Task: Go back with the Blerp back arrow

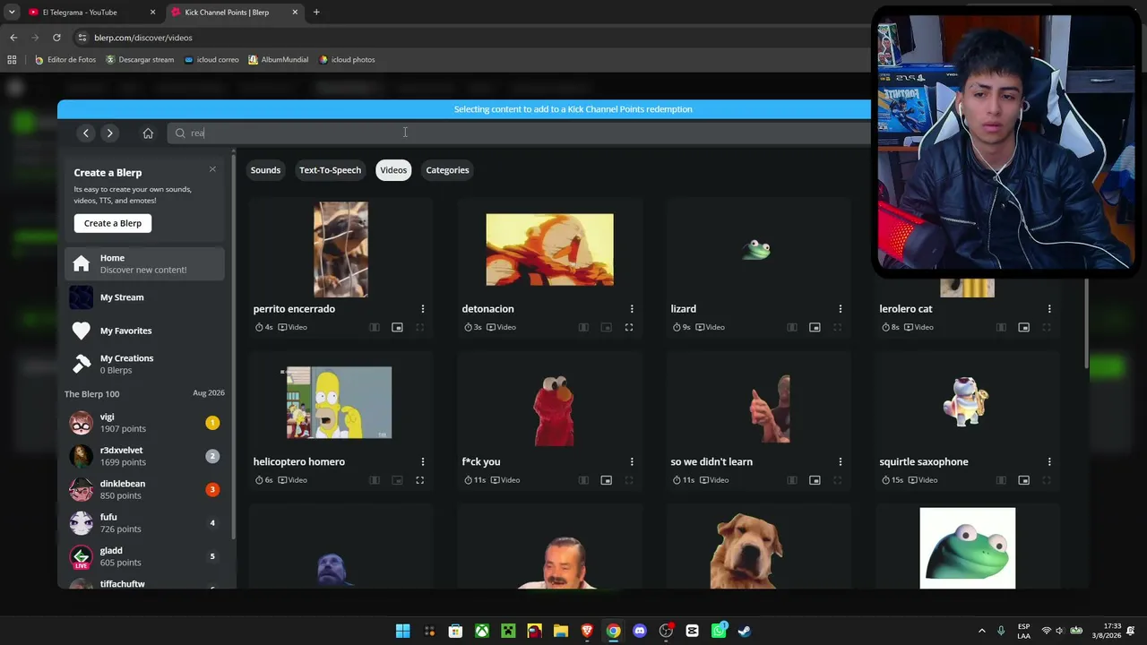Action: 86,133
